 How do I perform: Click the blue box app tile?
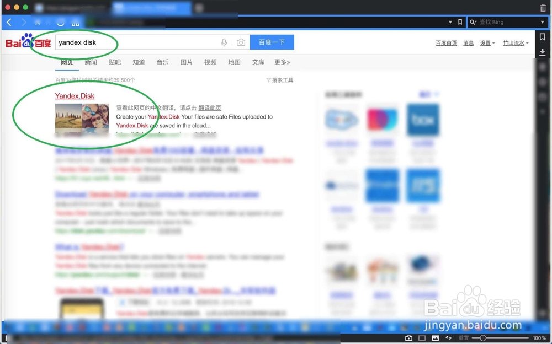423,120
